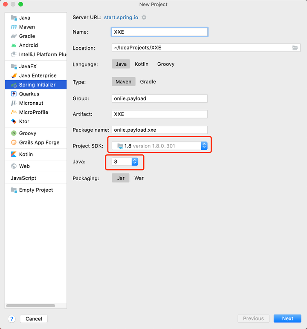Click the sidebar horizontal scrollbar
Image resolution: width=307 pixels, height=329 pixels.
pos(30,306)
